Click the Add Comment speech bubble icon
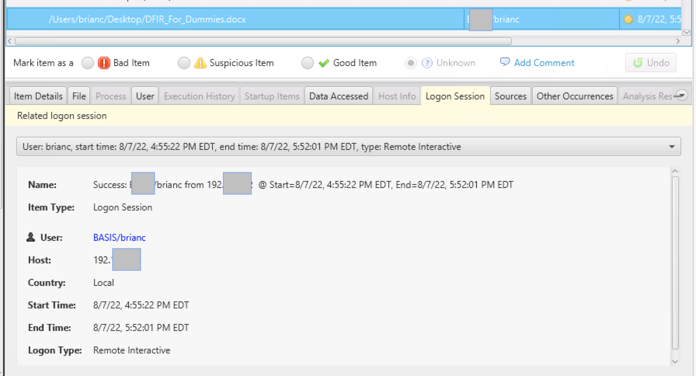 [504, 62]
